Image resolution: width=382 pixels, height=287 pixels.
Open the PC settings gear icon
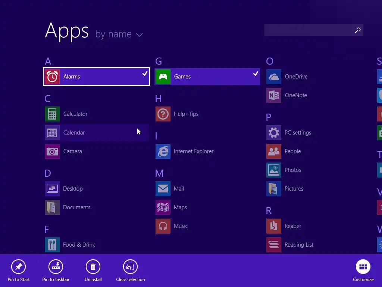[x=274, y=133]
